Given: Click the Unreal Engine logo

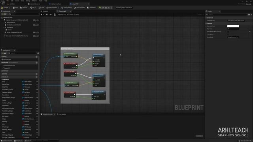Looking at the screenshot, I should point(3,2).
